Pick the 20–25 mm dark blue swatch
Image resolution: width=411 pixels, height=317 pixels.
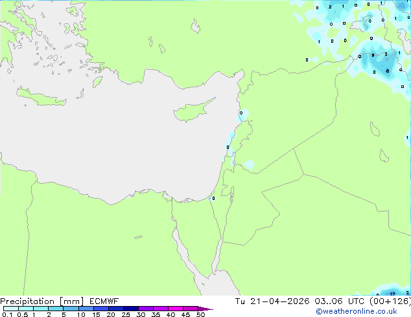click(x=115, y=309)
